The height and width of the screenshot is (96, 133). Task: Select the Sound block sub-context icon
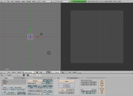(32, 75)
